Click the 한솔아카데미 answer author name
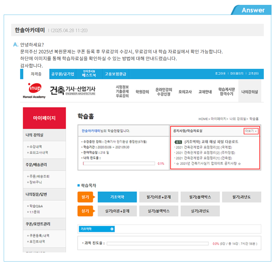This screenshot has height=263, width=273. coord(30,30)
